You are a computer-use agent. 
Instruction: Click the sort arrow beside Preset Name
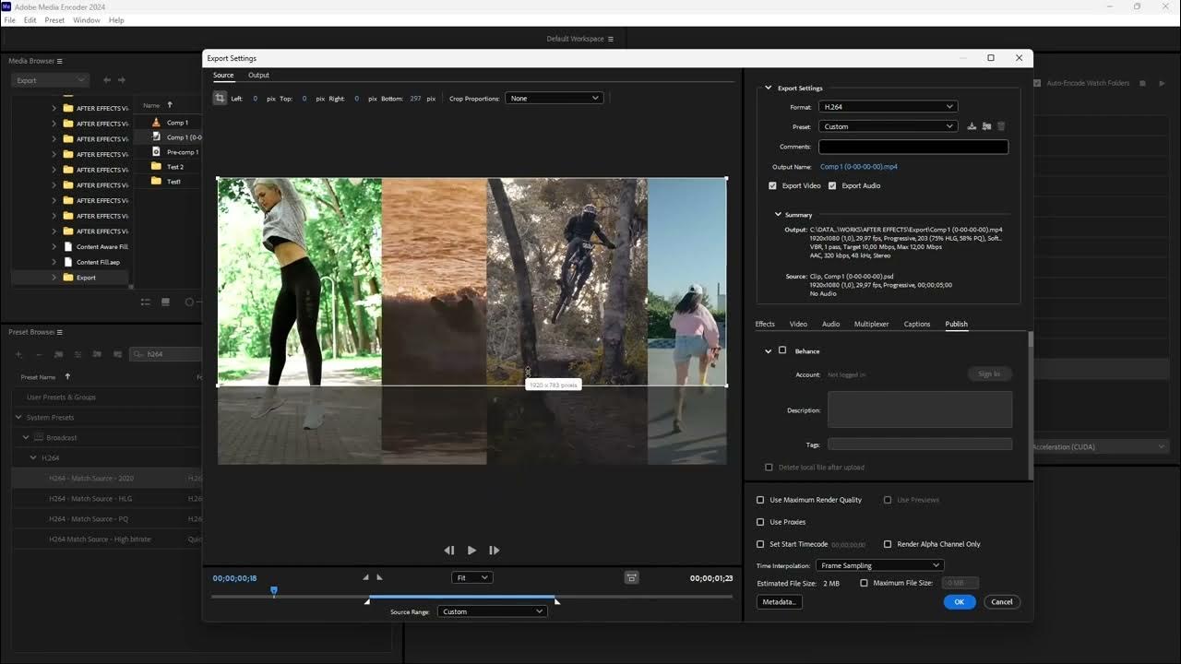click(x=67, y=377)
